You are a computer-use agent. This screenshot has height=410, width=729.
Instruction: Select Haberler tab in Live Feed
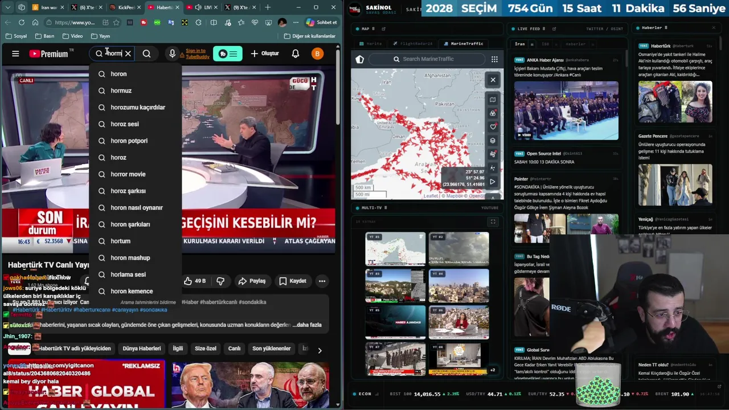(575, 44)
